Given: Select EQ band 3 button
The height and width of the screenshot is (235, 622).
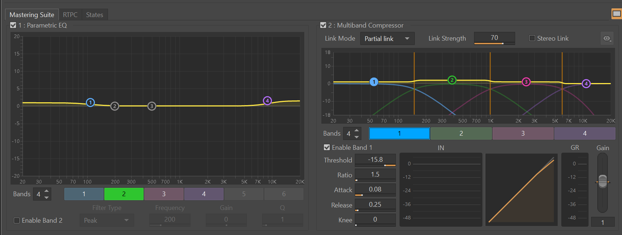Looking at the screenshot, I should click(164, 194).
